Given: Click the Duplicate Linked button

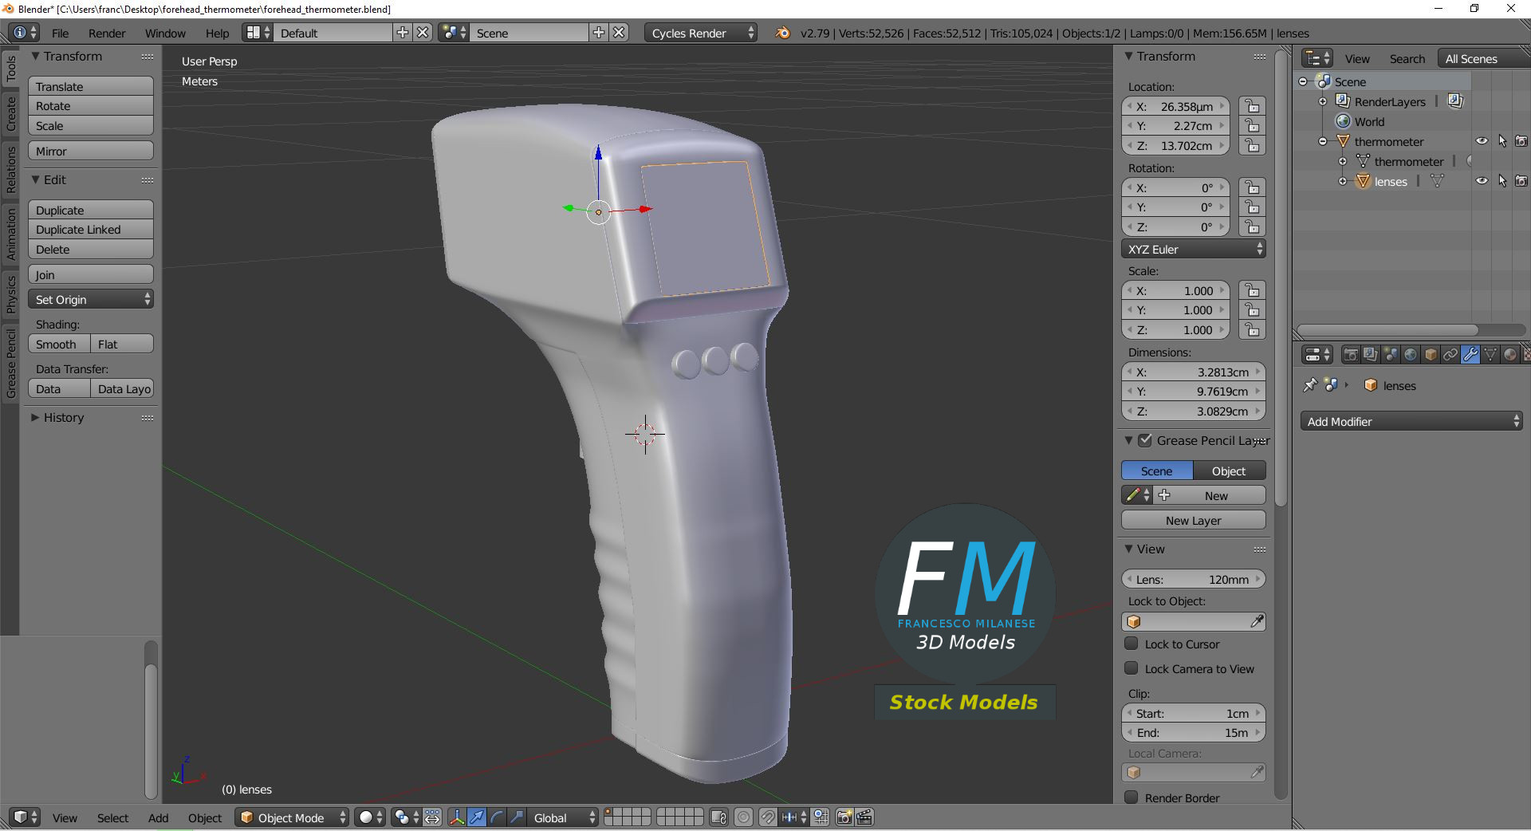Looking at the screenshot, I should (x=91, y=230).
